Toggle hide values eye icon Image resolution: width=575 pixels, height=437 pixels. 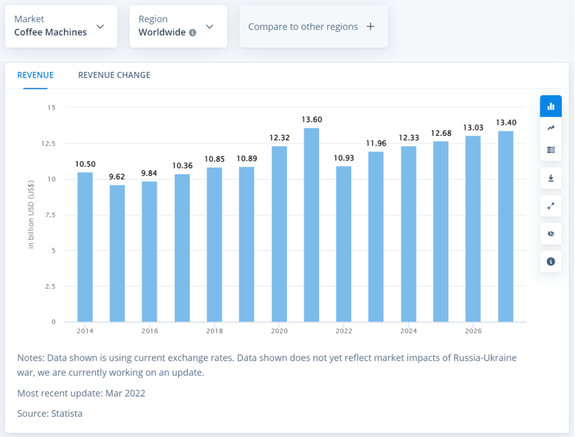tap(551, 234)
